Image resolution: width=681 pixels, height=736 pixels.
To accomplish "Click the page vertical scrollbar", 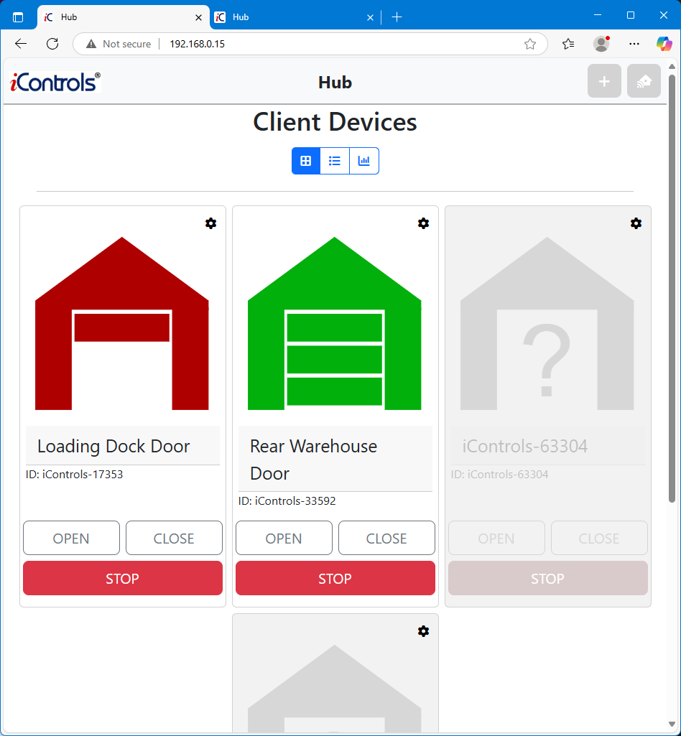I will tap(672, 287).
